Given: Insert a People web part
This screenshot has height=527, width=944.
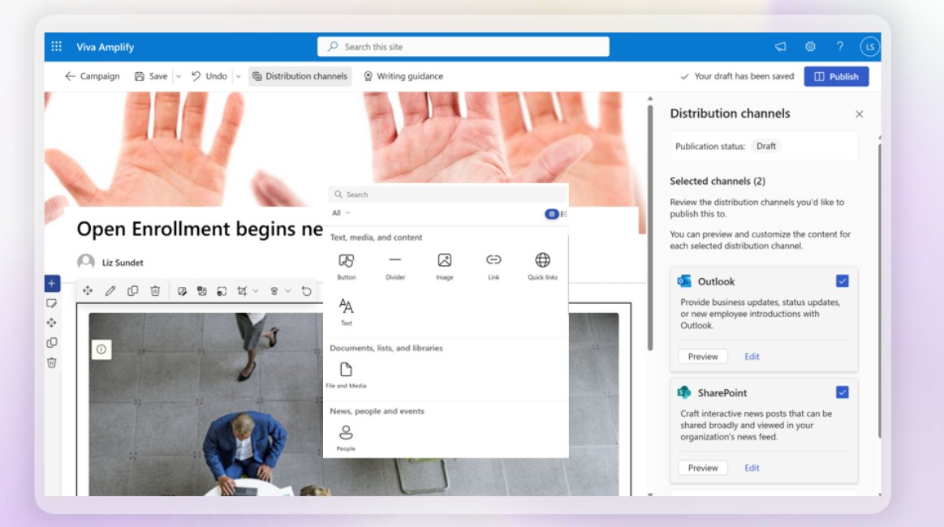Looking at the screenshot, I should coord(346,438).
